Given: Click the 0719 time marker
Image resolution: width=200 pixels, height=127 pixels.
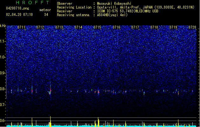Looking at the screenshot, I should point(173,27).
